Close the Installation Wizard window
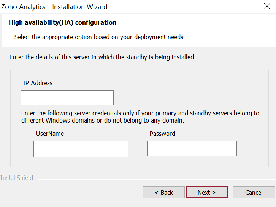This screenshot has width=276, height=207. pos(267,6)
